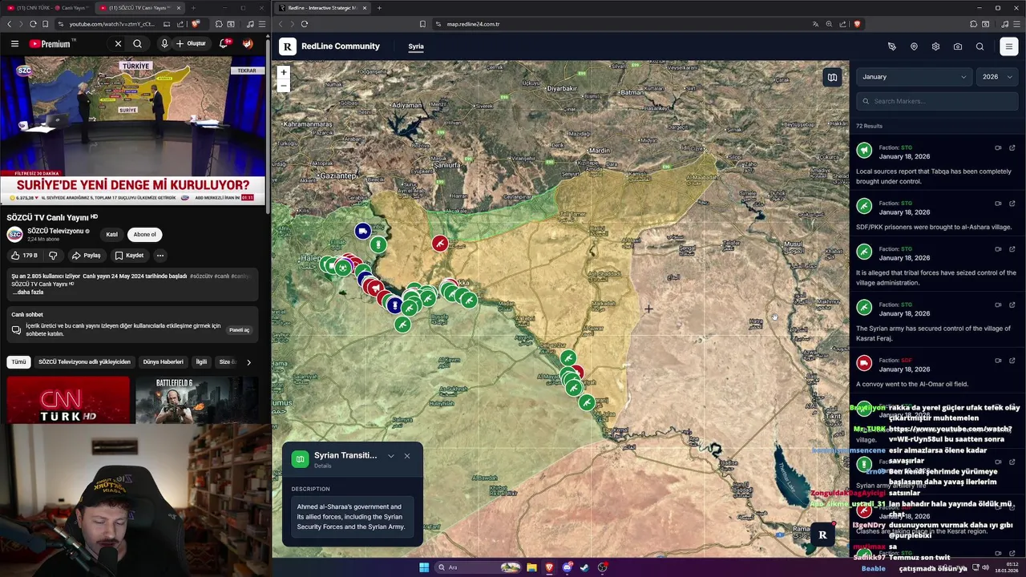Open the CNN TÜRK HD video thumbnail
Screen dimensions: 1026x577
coord(68,400)
